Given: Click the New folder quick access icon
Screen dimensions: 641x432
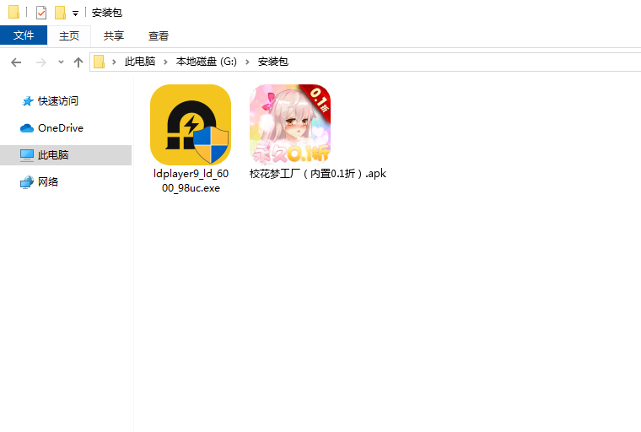Looking at the screenshot, I should (60, 13).
